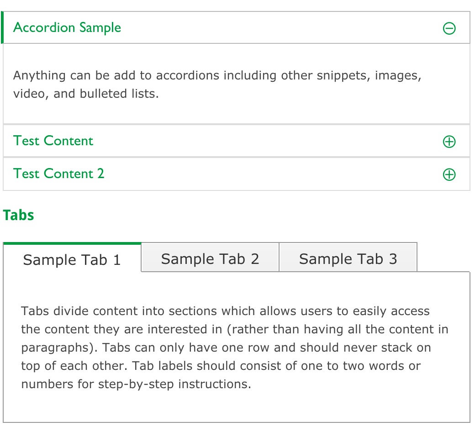Click the empty area below the tab text

pos(236,406)
